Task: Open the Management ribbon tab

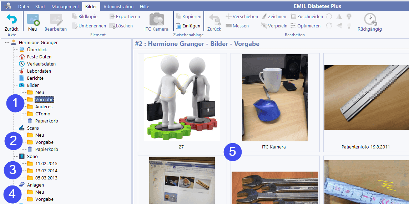Action: coord(65,6)
